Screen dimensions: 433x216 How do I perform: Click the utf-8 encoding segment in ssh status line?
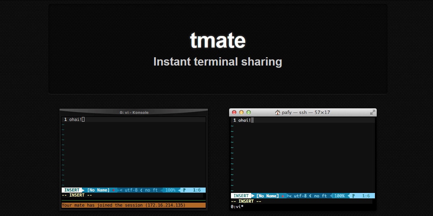[300, 196]
